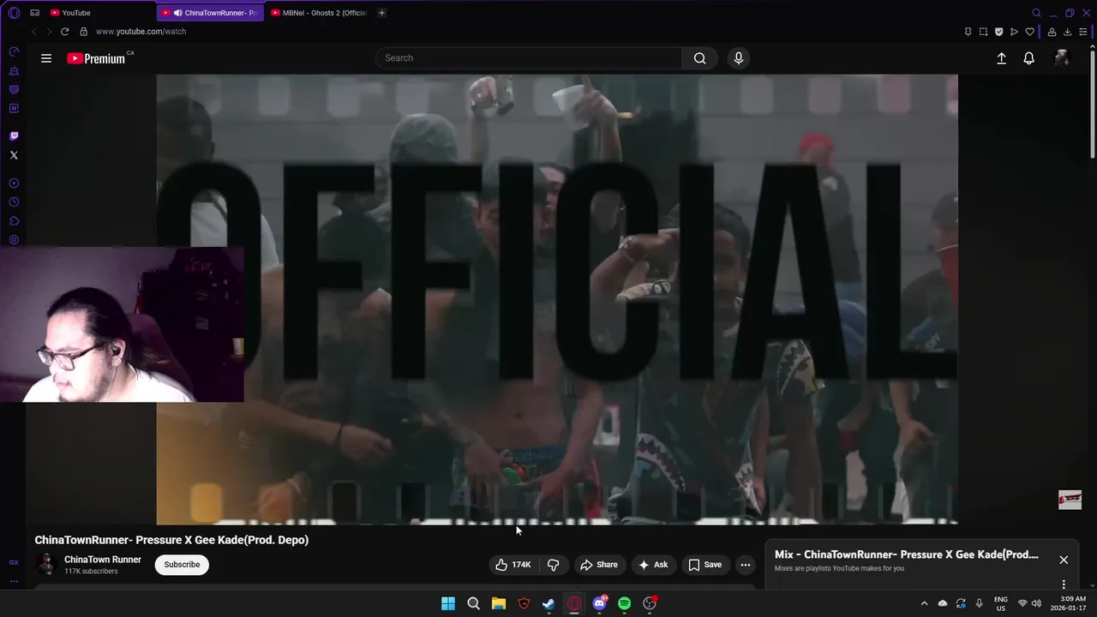The height and width of the screenshot is (617, 1097).
Task: Open the Player icon in the sidebar
Action: pyautogui.click(x=14, y=183)
